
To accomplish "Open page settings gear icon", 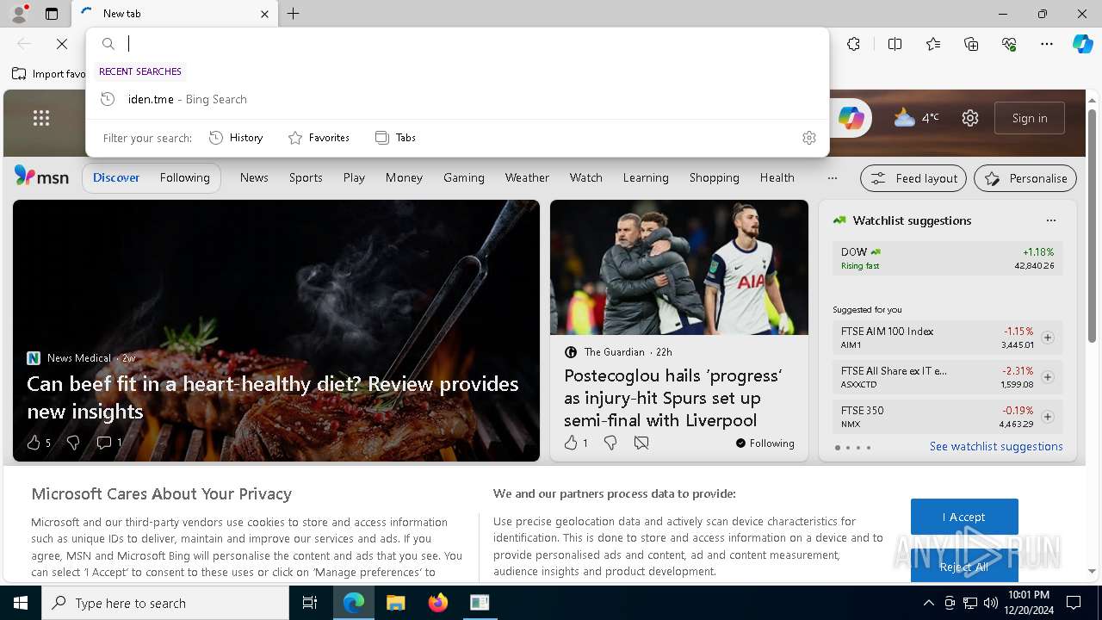I will [970, 118].
